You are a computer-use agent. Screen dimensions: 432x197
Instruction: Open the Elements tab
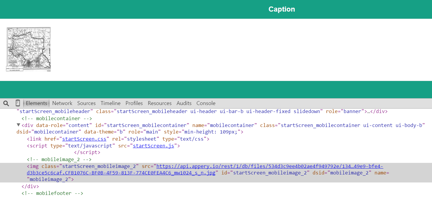coord(36,103)
